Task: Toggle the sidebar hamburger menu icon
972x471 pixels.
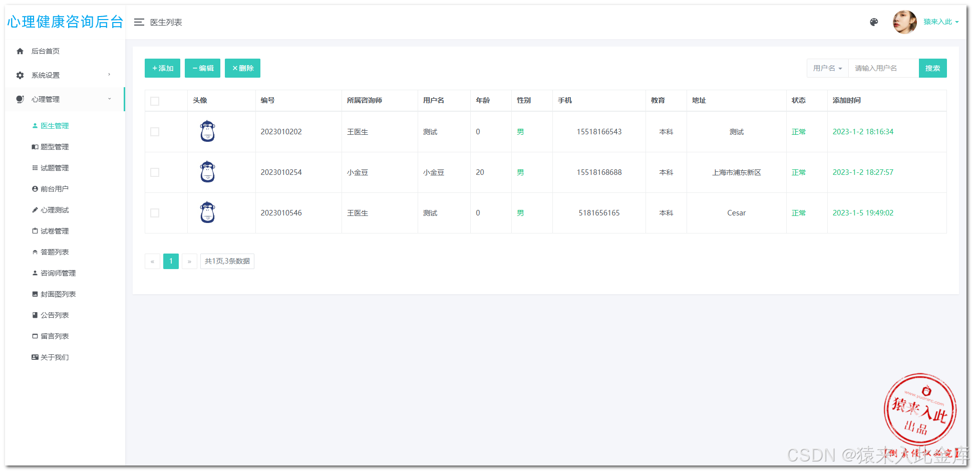Action: click(x=139, y=22)
